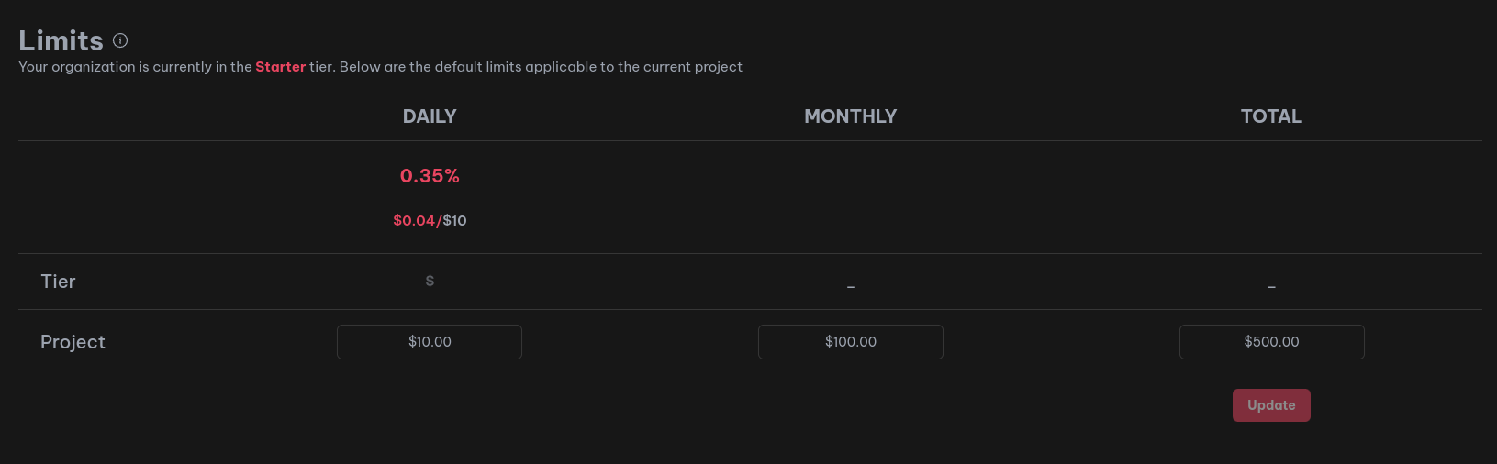Click the Tier row label

point(58,282)
